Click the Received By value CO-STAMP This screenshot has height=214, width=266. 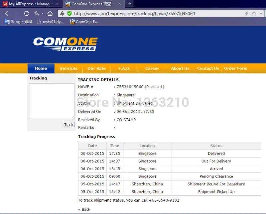tap(126, 120)
